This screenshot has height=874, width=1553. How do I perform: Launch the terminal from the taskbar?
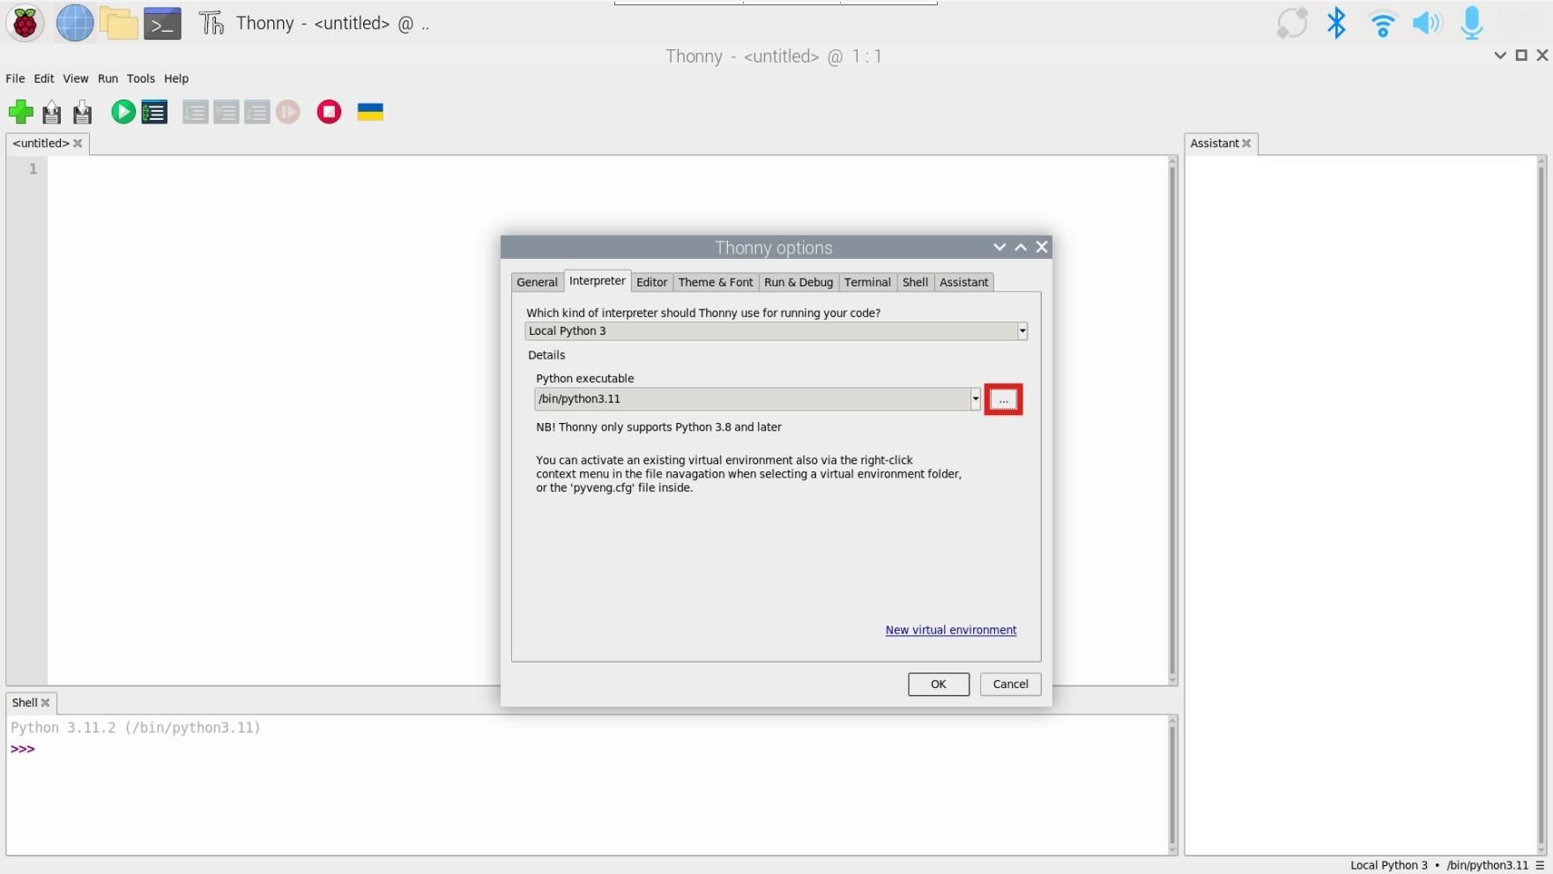[162, 24]
